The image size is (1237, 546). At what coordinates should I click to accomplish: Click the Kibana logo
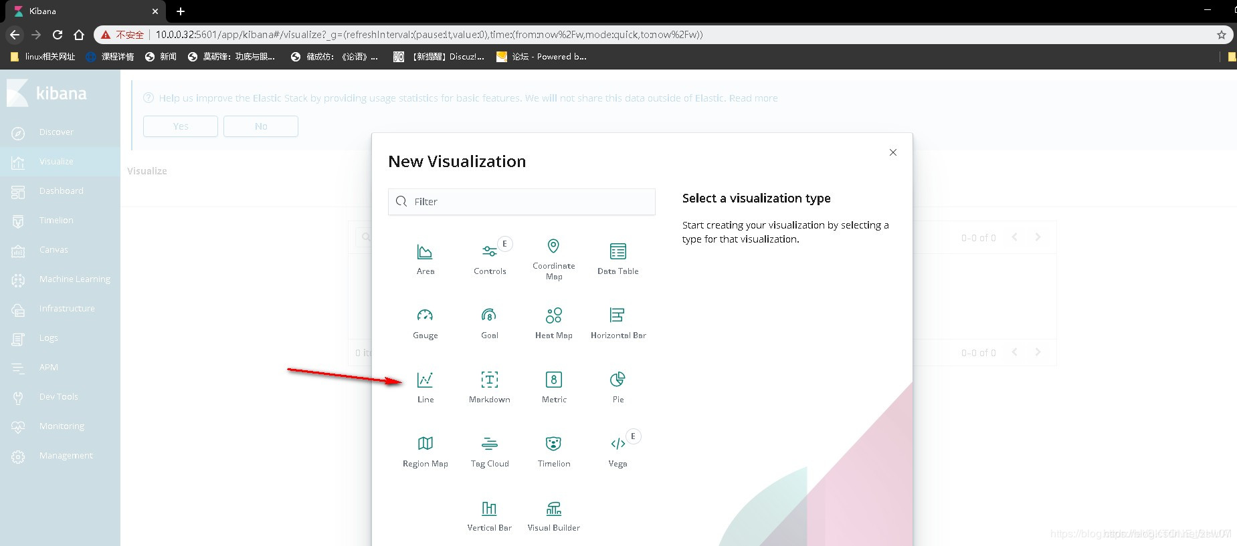point(47,93)
